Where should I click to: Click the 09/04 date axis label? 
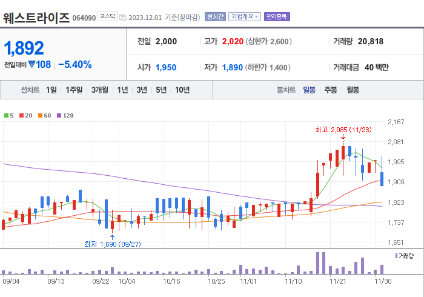coord(11,281)
